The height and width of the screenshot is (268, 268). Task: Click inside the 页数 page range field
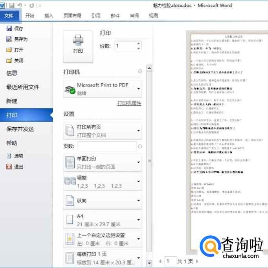(107, 146)
